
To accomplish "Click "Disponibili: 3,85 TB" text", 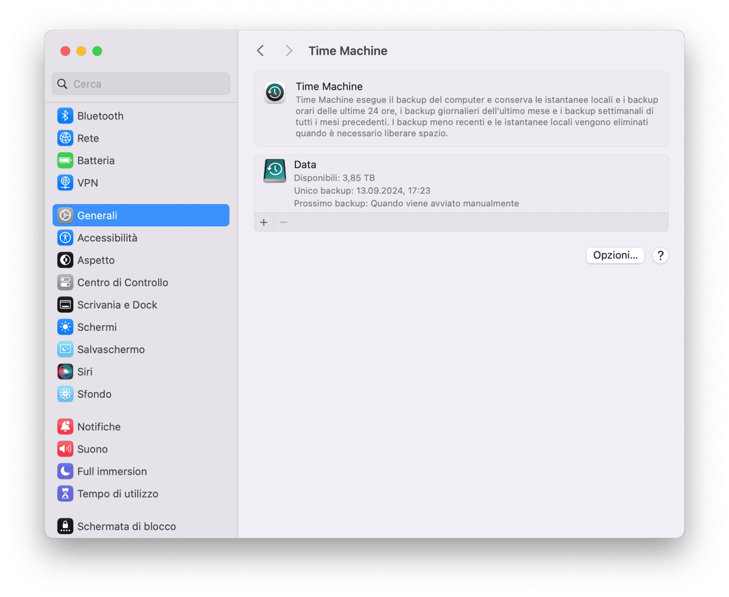I will [x=335, y=178].
